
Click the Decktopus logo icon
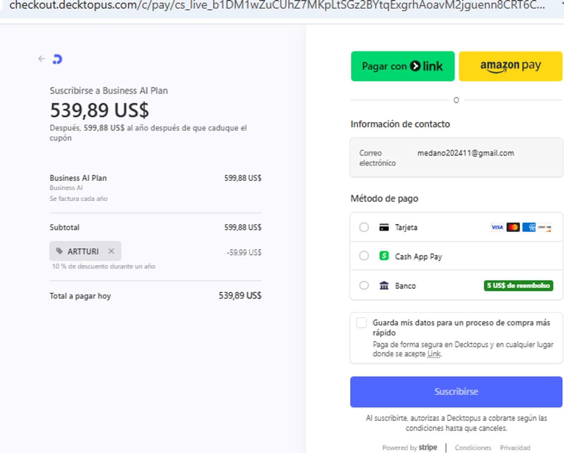[57, 59]
